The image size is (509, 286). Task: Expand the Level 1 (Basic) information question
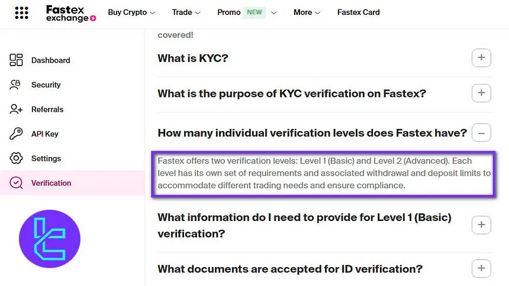pos(481,225)
